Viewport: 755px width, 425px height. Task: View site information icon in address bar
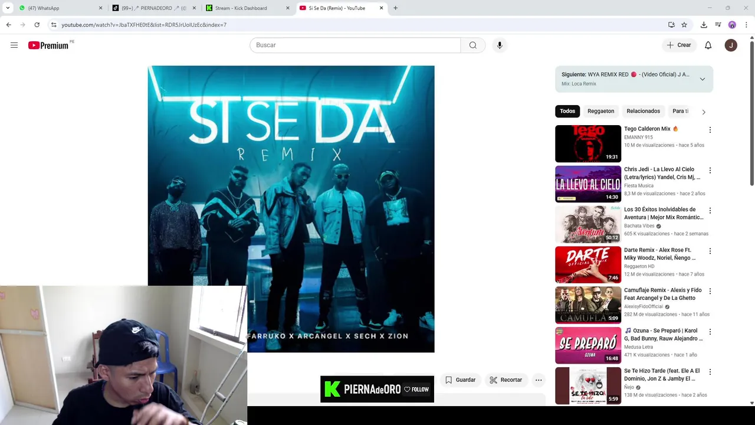click(x=54, y=25)
